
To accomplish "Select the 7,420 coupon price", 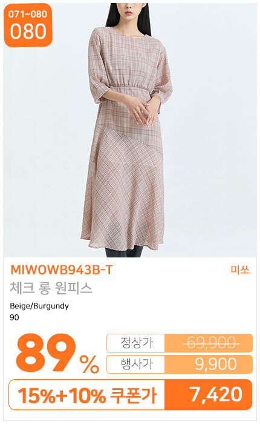I will tap(216, 394).
